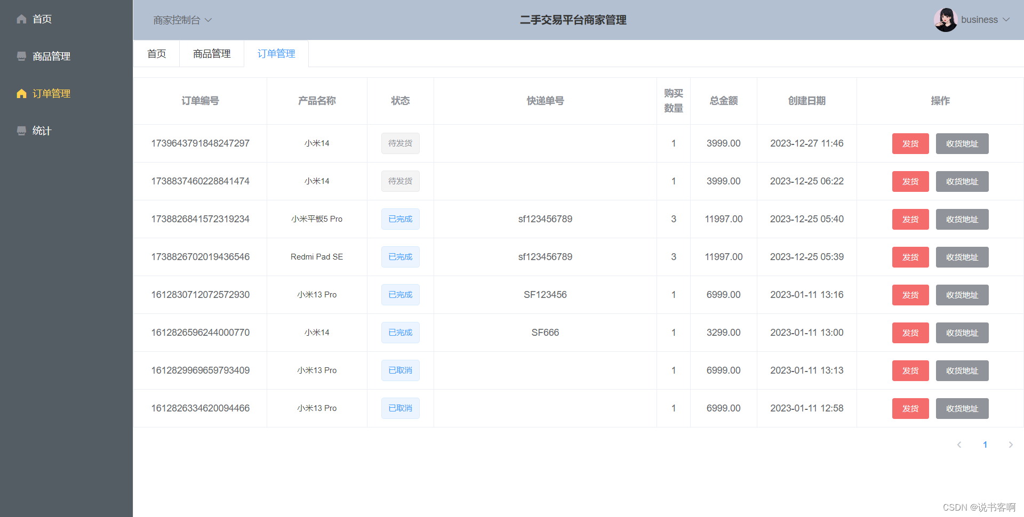The height and width of the screenshot is (517, 1024).
Task: Click the 创建日期 column header
Action: pyautogui.click(x=807, y=101)
